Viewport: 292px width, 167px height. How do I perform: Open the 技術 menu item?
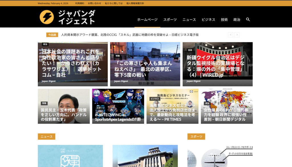coord(224,20)
